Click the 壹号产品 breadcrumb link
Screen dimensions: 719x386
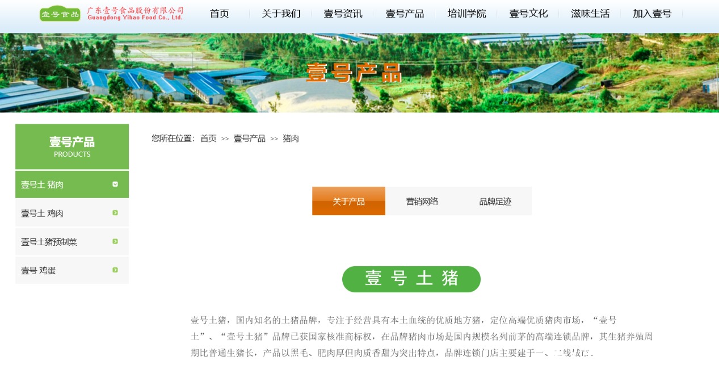pyautogui.click(x=249, y=138)
